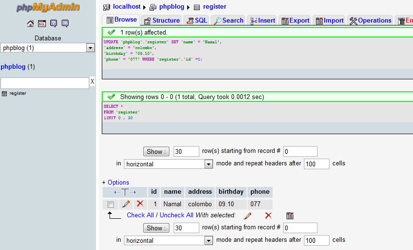
Task: Open phpMyAdmin documentation help icon
Action: coord(54,24)
